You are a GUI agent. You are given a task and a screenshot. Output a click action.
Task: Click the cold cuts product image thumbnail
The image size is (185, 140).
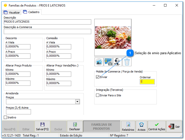coord(113,37)
